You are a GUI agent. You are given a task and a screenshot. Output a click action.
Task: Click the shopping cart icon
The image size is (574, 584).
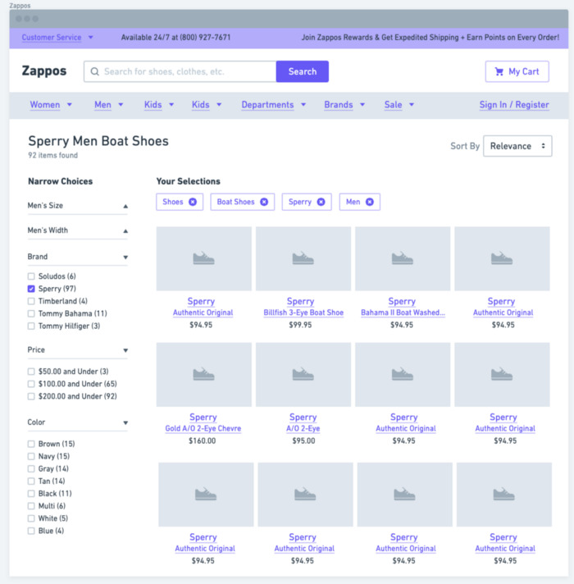coord(499,71)
